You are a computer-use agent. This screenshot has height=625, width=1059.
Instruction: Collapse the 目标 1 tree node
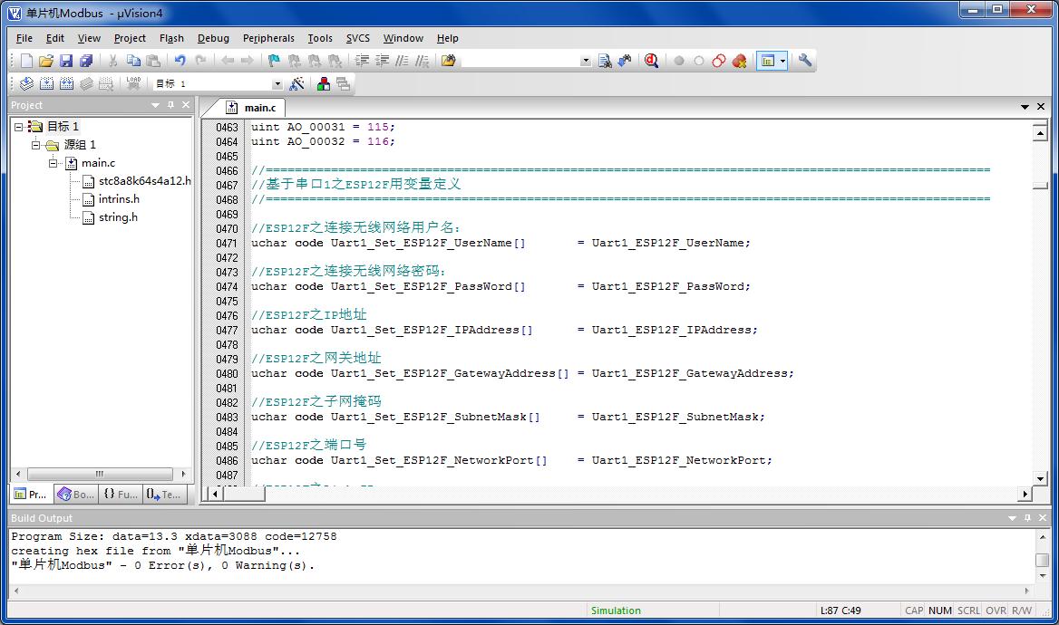coord(19,126)
